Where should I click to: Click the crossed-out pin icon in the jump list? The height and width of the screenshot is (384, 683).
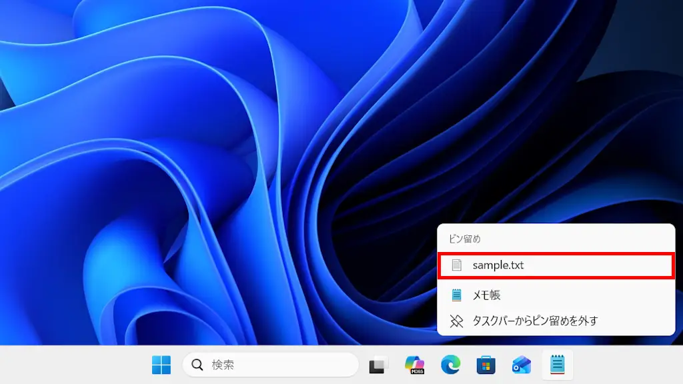click(x=456, y=321)
